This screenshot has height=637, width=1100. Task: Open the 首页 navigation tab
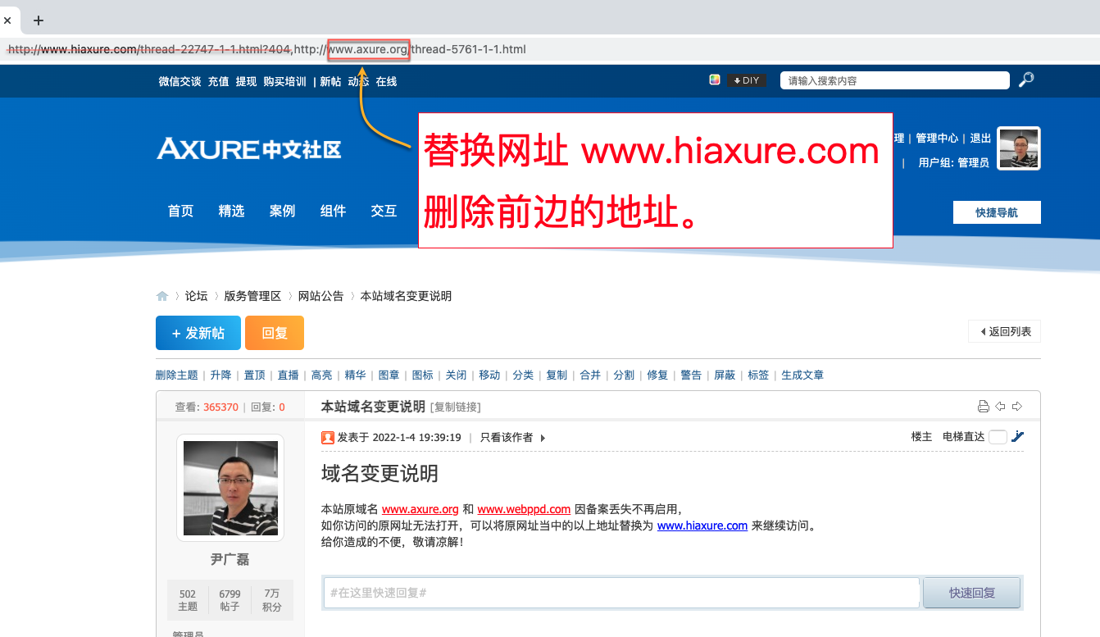[x=180, y=211]
